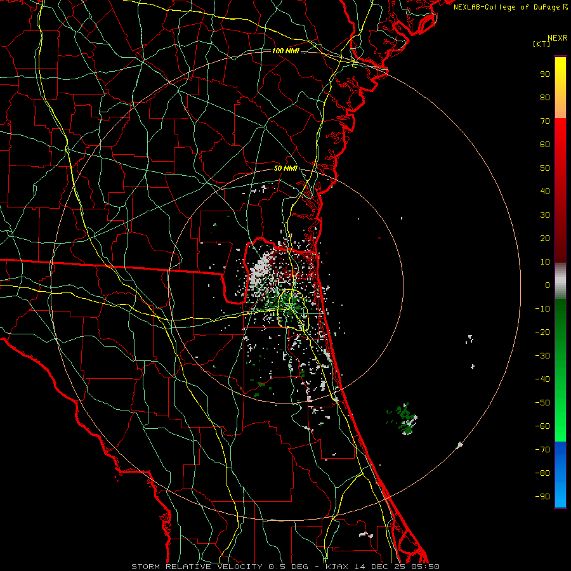The width and height of the screenshot is (571, 571).
Task: Select the -10 value on velocity scale
Action: pos(542,309)
